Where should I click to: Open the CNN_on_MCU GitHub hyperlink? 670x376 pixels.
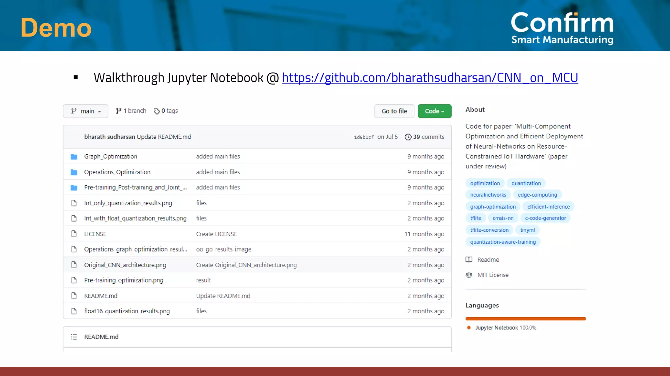[430, 78]
